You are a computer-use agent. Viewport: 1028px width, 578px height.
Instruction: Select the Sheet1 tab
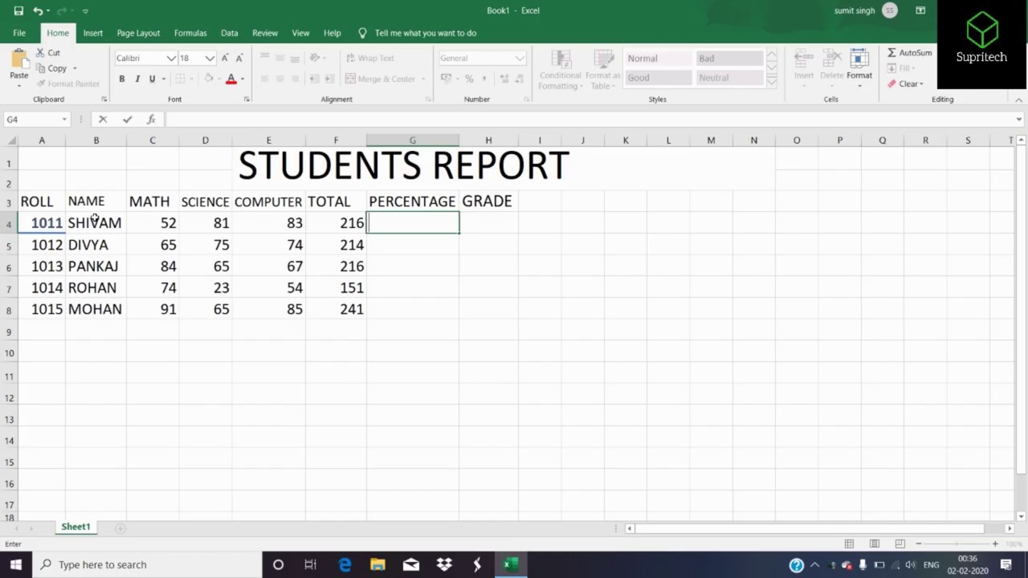[x=75, y=527]
